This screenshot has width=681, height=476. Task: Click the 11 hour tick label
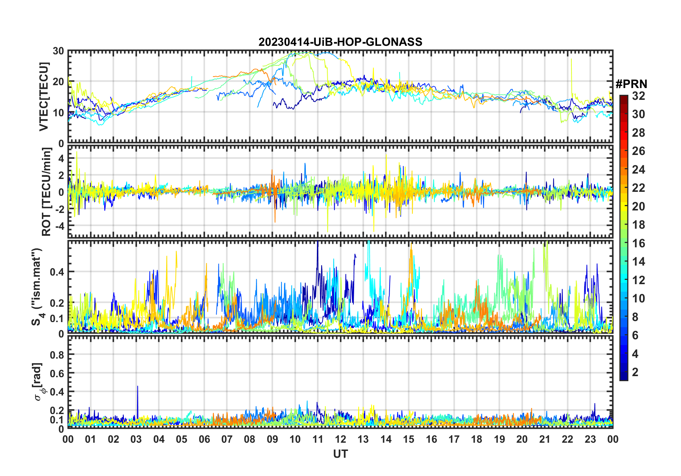click(x=318, y=439)
